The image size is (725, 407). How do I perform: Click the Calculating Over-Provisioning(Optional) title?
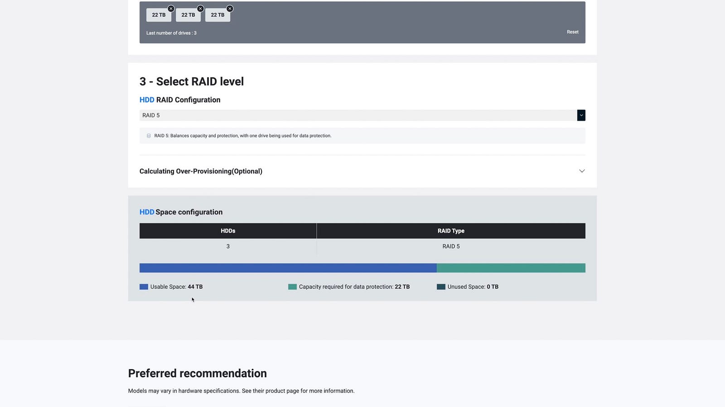201,171
